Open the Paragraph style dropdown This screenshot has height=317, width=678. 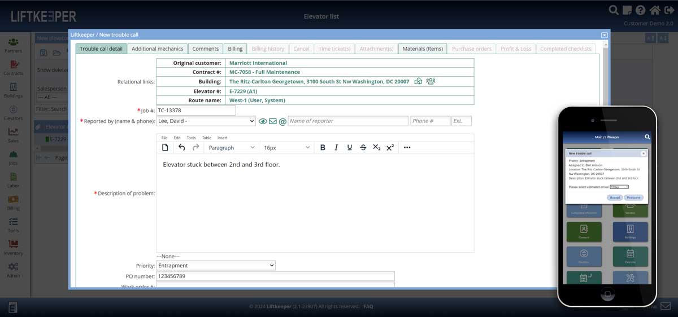point(232,147)
